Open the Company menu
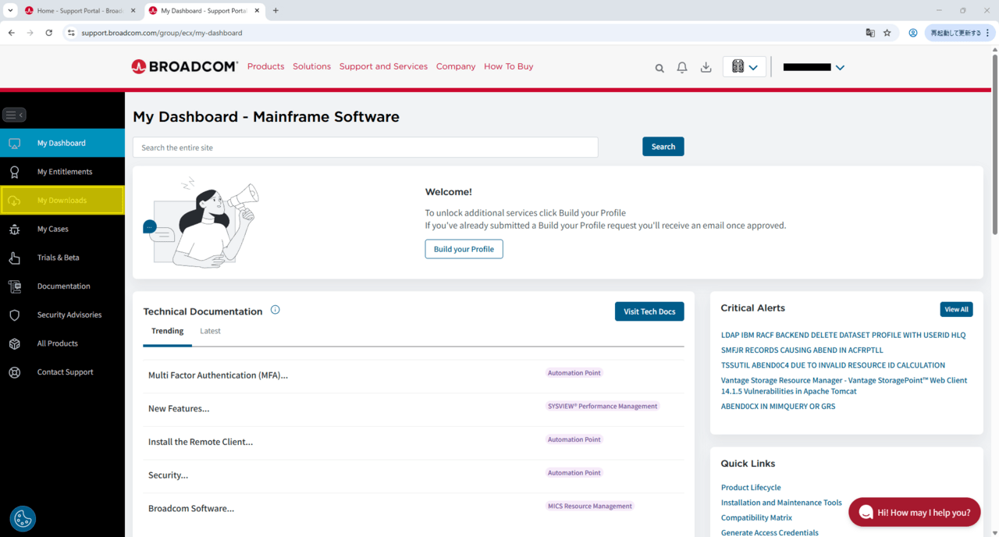Image resolution: width=999 pixels, height=537 pixels. tap(456, 66)
